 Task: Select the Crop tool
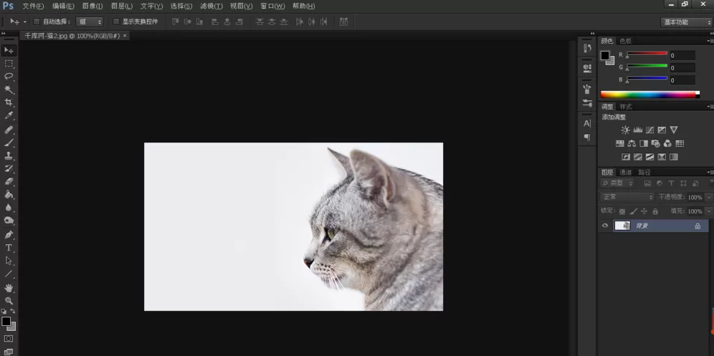point(9,102)
